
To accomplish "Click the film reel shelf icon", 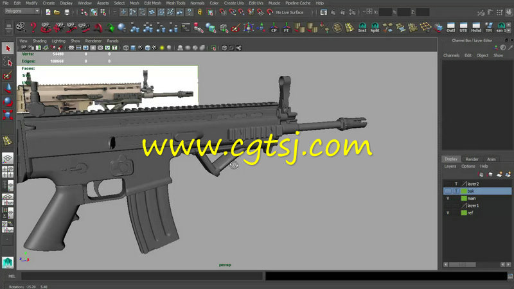I will pyautogui.click(x=21, y=28).
